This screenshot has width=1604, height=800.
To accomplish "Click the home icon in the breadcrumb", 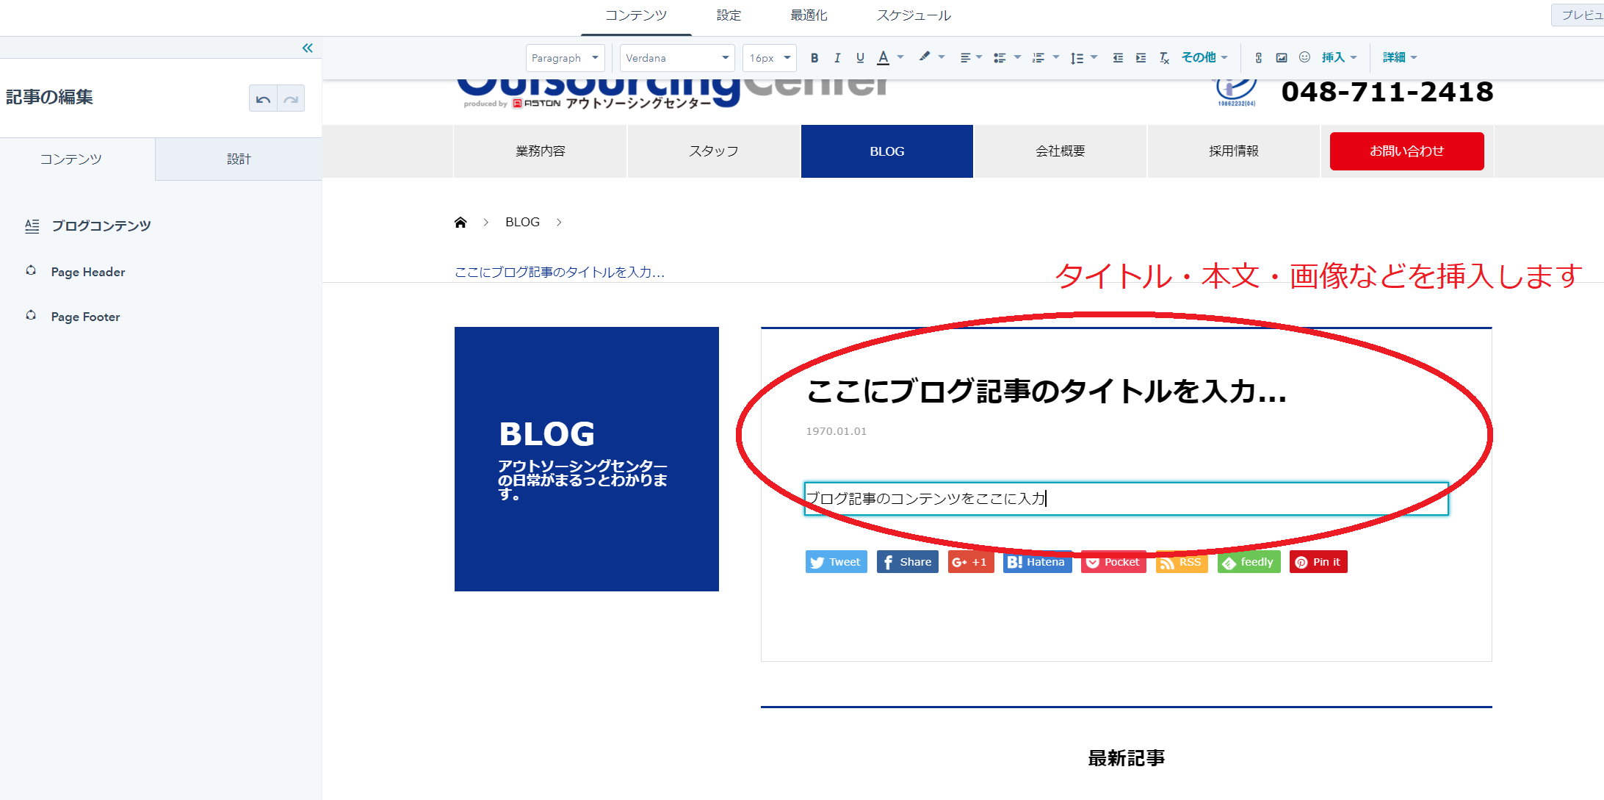I will [x=460, y=222].
